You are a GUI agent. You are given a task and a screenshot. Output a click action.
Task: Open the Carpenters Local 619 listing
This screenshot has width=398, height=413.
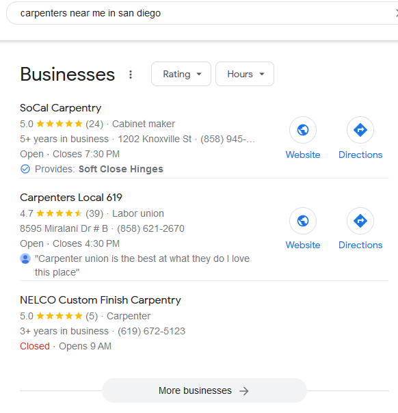(x=71, y=198)
